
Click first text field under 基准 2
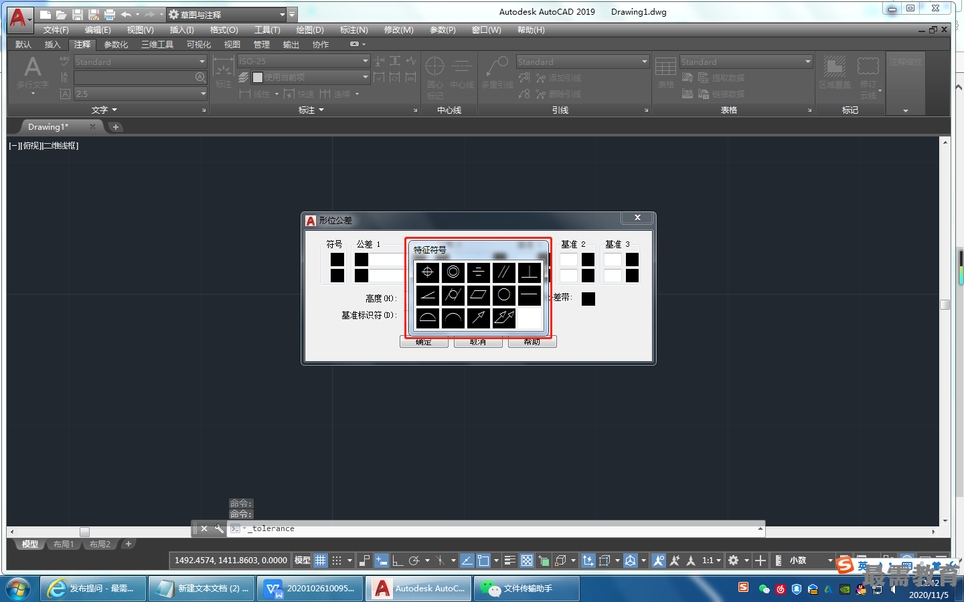568,260
